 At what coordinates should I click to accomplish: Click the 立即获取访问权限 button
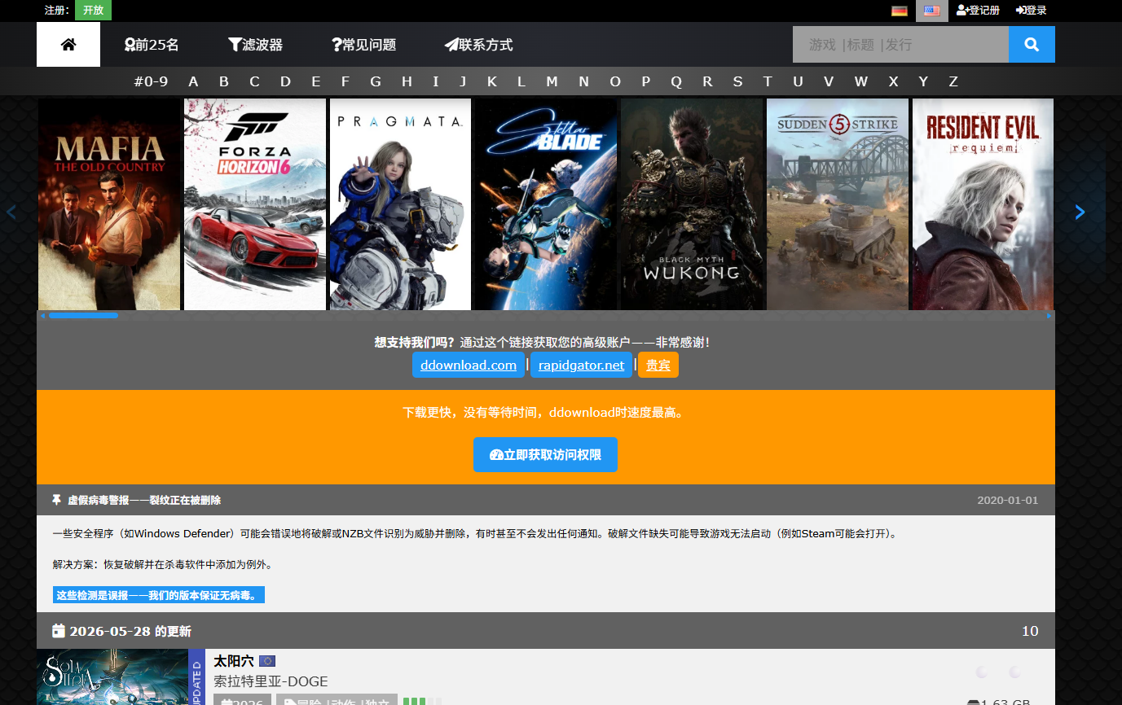pyautogui.click(x=545, y=454)
